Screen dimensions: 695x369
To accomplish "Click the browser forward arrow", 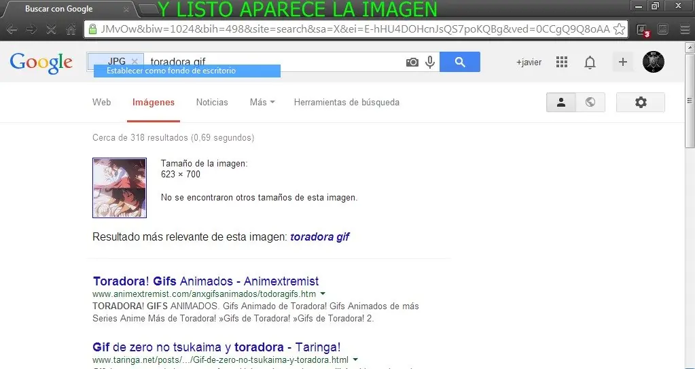I will (x=31, y=30).
